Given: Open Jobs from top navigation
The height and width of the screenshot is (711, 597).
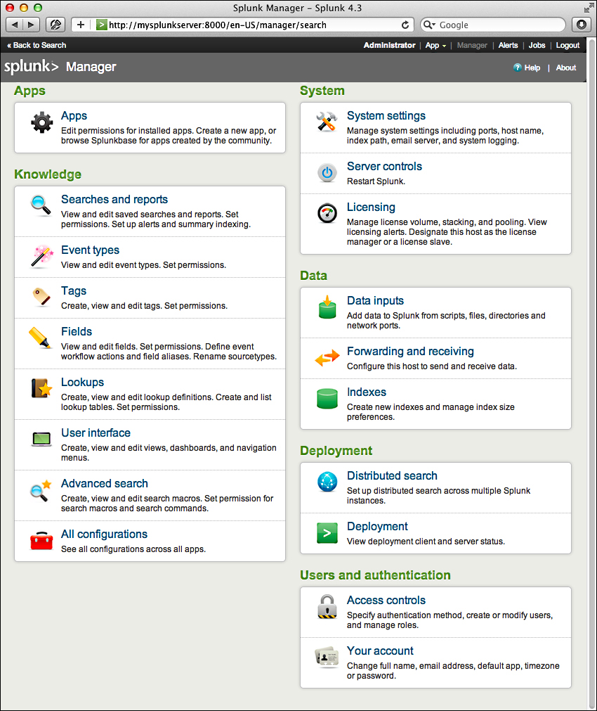Looking at the screenshot, I should [x=537, y=45].
